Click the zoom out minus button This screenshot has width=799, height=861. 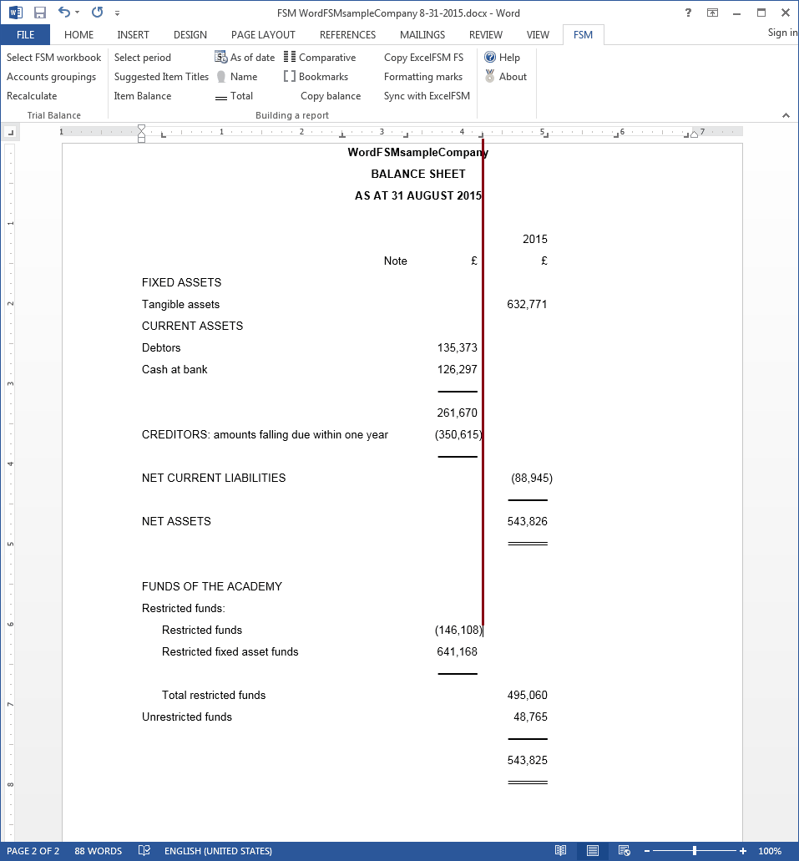point(647,851)
